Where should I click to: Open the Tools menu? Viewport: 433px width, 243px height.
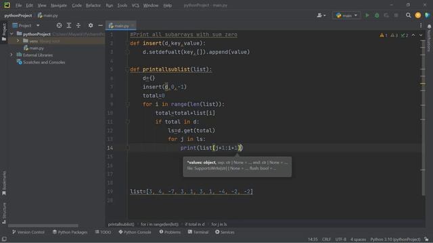(x=122, y=5)
